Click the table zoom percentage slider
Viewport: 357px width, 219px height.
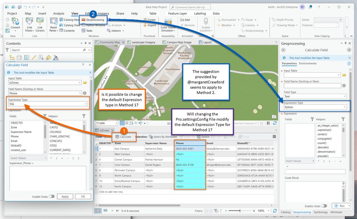(240, 211)
